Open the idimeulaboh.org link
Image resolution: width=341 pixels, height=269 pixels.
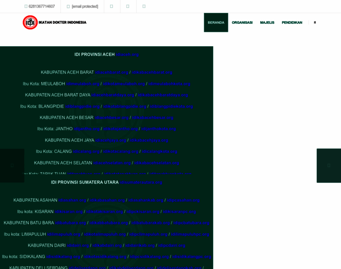(83, 84)
